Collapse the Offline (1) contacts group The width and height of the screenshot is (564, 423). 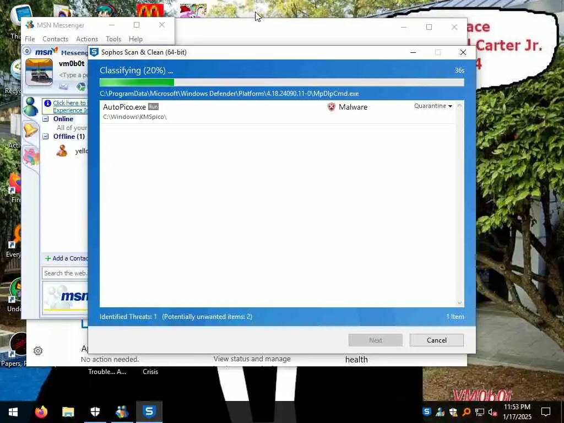(46, 137)
